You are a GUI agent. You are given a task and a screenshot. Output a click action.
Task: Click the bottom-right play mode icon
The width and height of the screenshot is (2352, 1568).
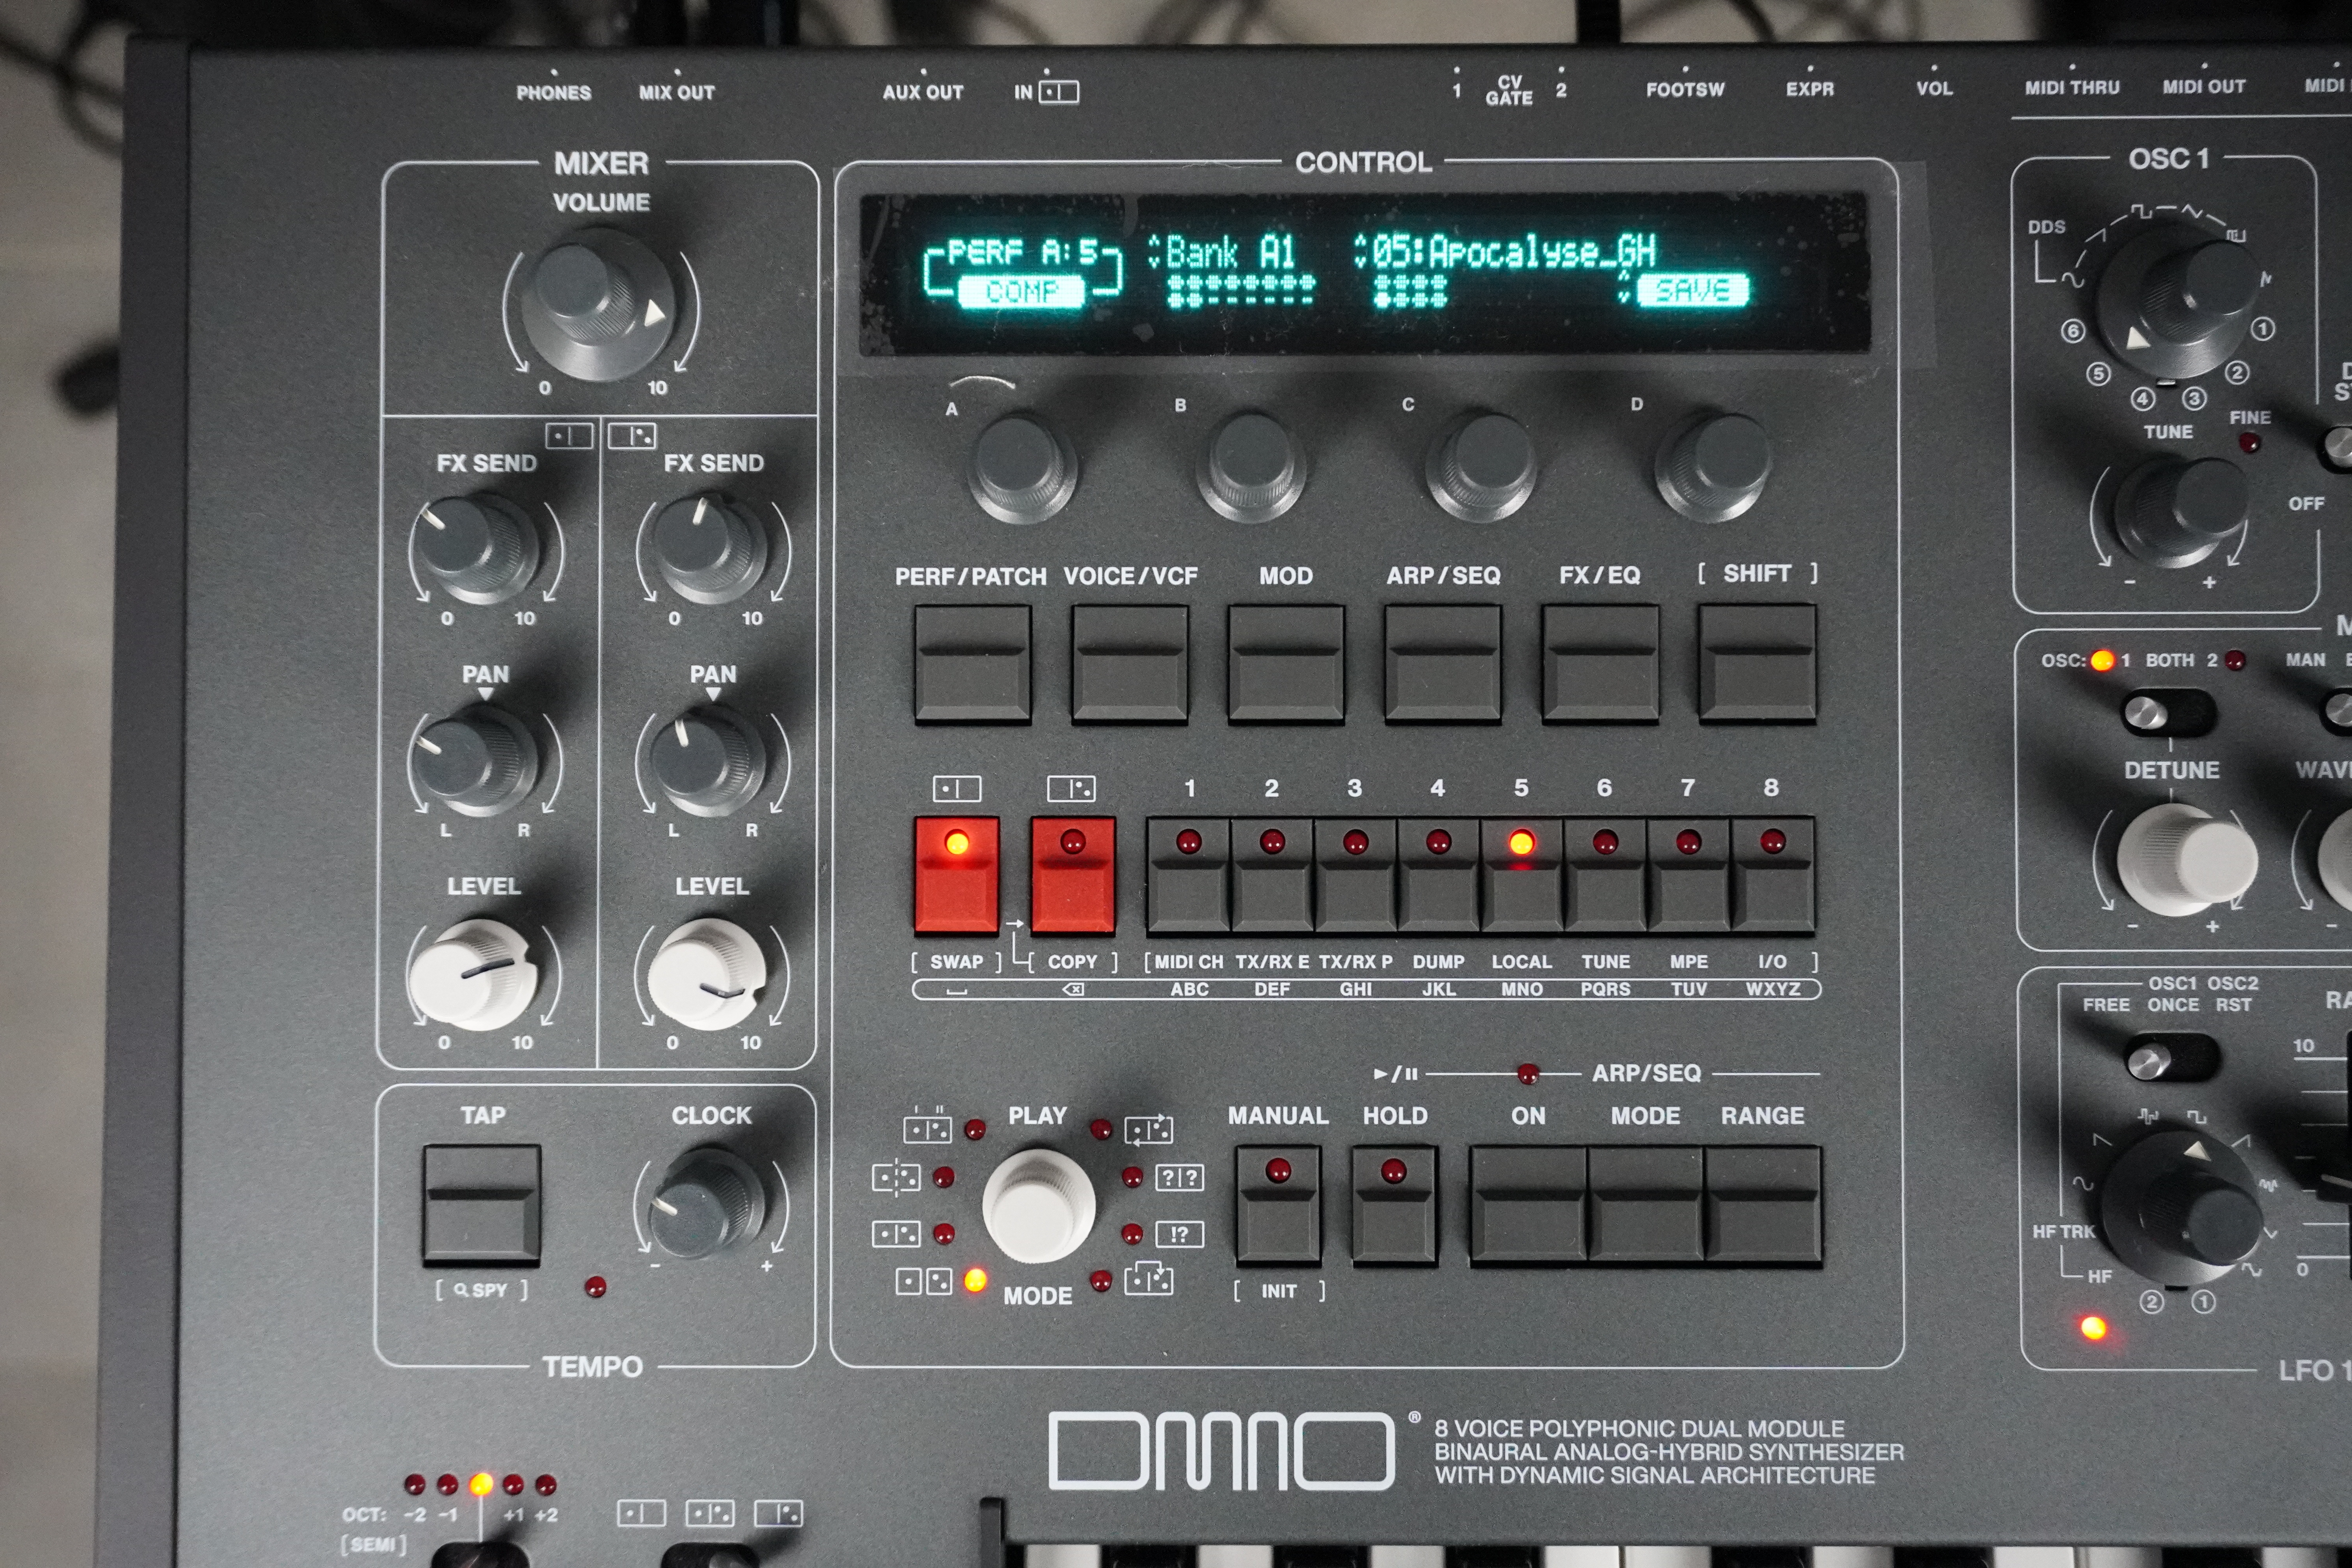1149,1279
